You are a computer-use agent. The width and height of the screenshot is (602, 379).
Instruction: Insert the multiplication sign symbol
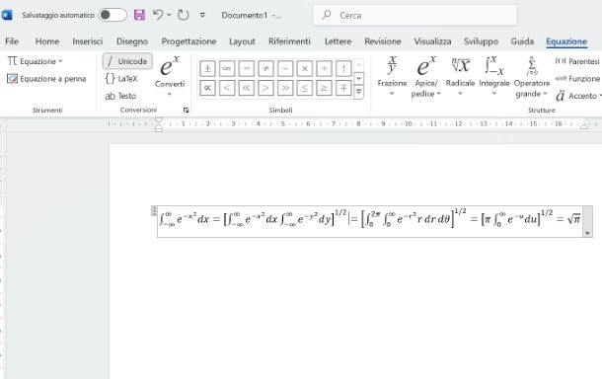[305, 69]
